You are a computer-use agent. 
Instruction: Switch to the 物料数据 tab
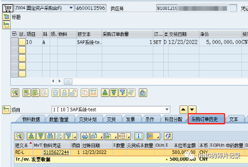click(x=31, y=119)
